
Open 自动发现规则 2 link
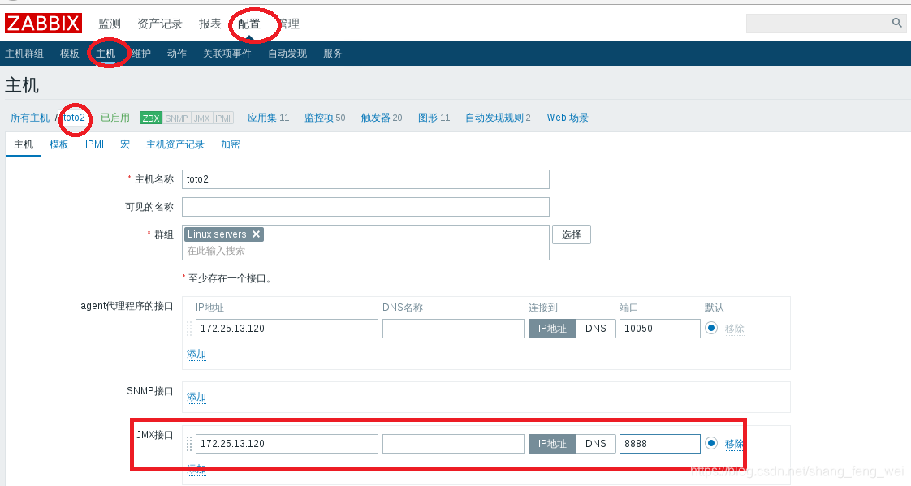pyautogui.click(x=498, y=118)
